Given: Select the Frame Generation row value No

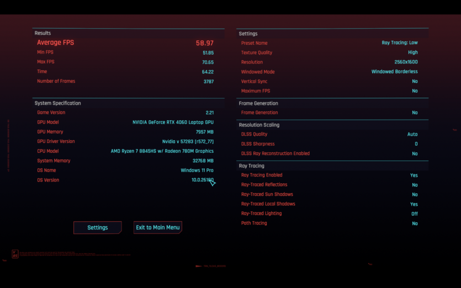Looking at the screenshot, I should pyautogui.click(x=415, y=113).
